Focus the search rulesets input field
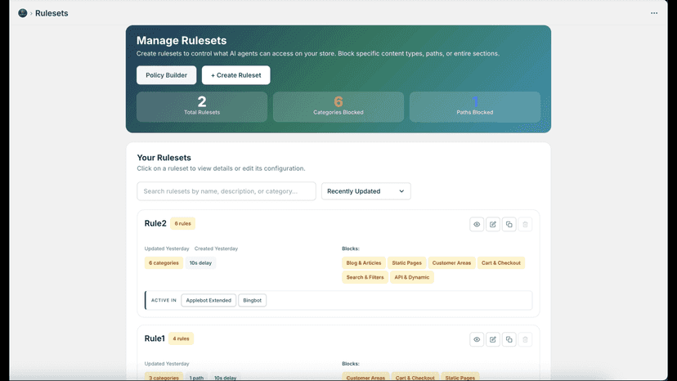677x381 pixels. [x=226, y=191]
